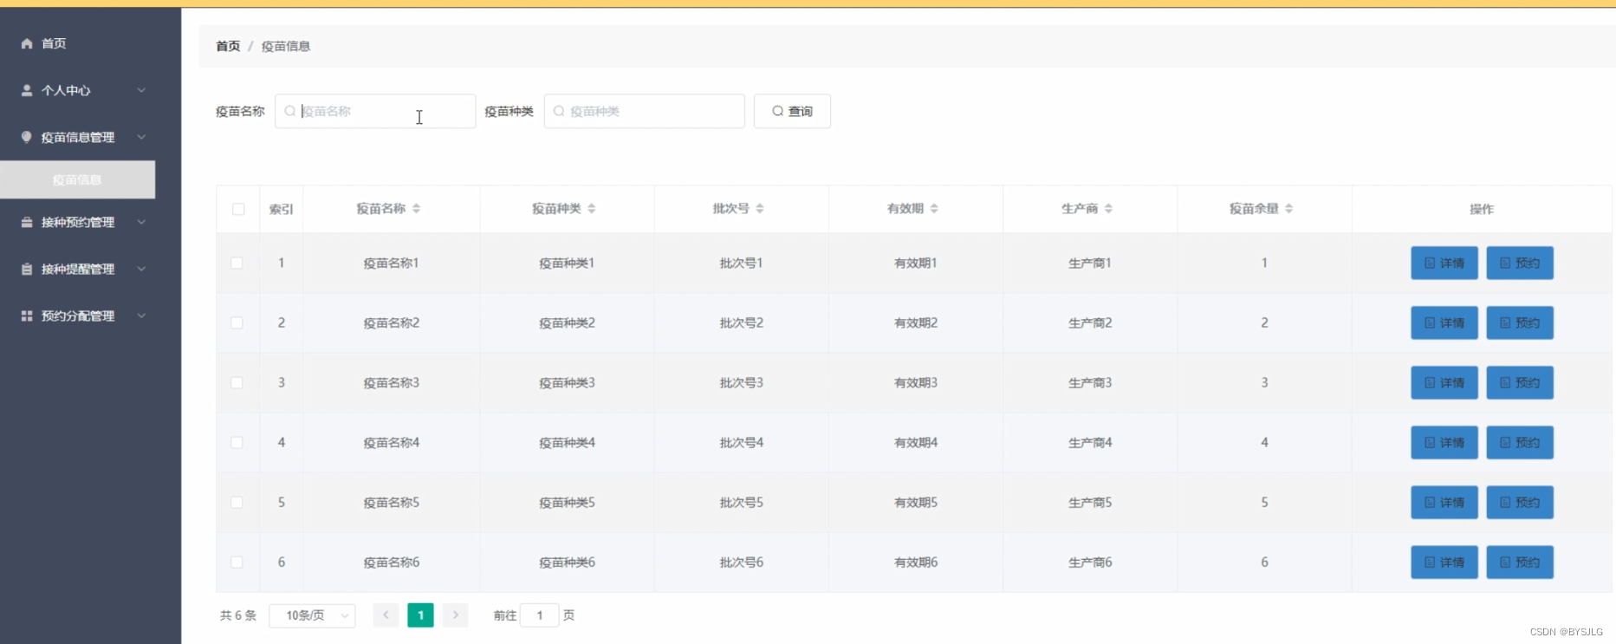Screen dimensions: 1616x644
Task: Click 预约 button for row 疫苗名称1
Action: [x=1520, y=263]
